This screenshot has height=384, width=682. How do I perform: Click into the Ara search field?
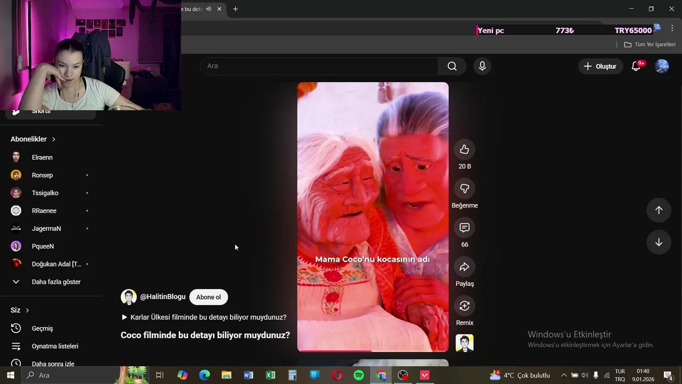pos(319,66)
